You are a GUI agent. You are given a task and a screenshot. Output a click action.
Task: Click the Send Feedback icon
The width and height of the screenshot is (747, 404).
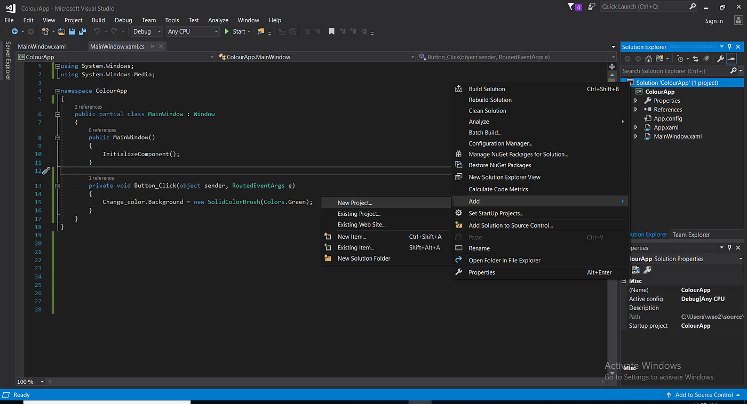click(592, 7)
